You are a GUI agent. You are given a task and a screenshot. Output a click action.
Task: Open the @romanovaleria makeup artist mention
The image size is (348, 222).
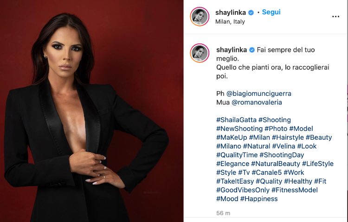(x=257, y=102)
